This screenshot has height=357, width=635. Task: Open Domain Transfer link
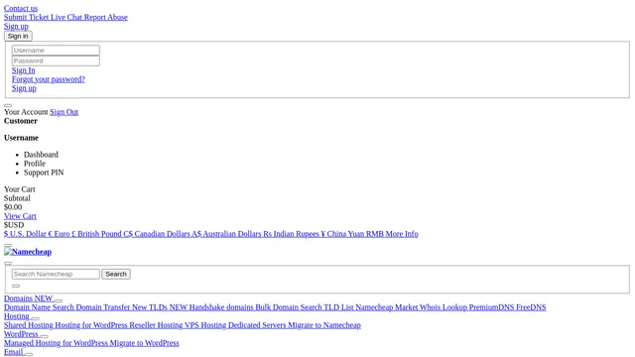103,307
